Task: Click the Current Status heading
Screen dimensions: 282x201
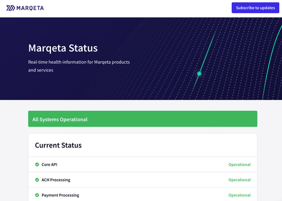Action: pyautogui.click(x=58, y=145)
